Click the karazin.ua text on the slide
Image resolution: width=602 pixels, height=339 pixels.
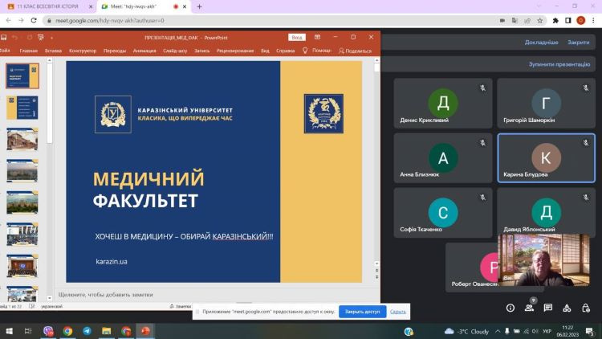pyautogui.click(x=112, y=262)
